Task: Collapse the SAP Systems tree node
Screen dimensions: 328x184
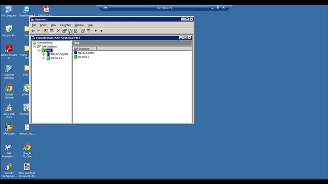Action: tap(34, 47)
